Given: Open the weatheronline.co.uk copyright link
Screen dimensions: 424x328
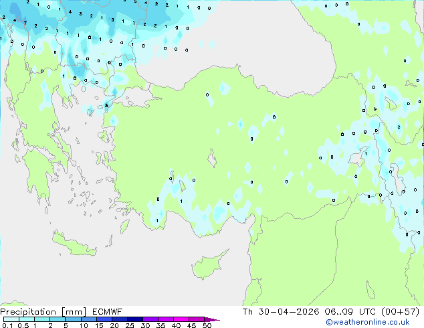Looking at the screenshot, I should pyautogui.click(x=368, y=322).
